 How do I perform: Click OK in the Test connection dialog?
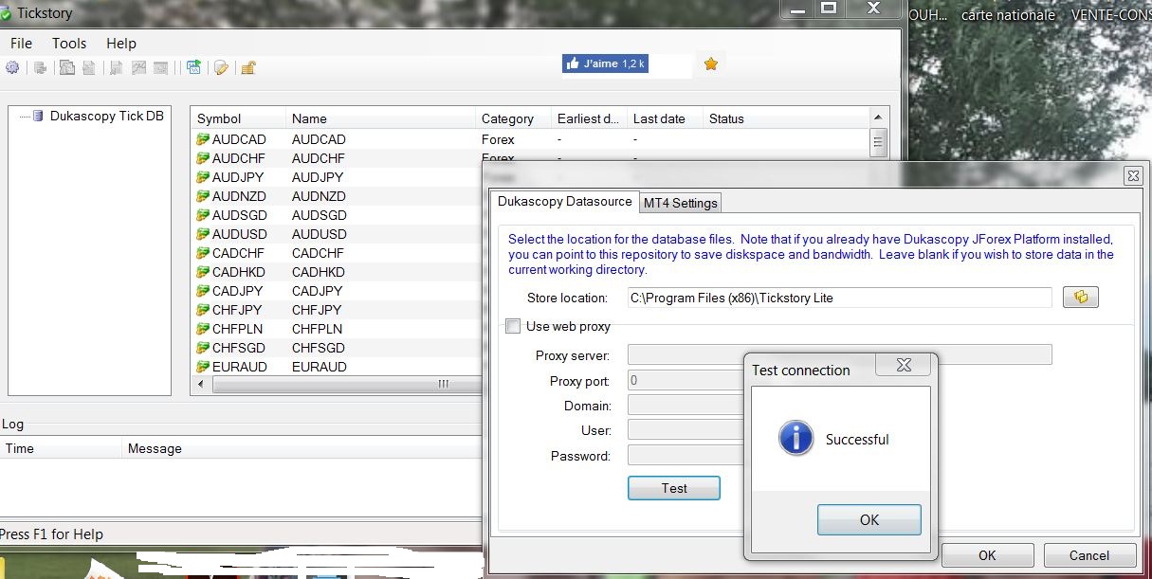(869, 519)
